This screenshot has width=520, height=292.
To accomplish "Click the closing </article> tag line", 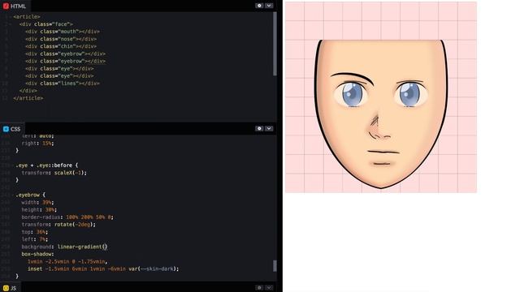I will (28, 98).
